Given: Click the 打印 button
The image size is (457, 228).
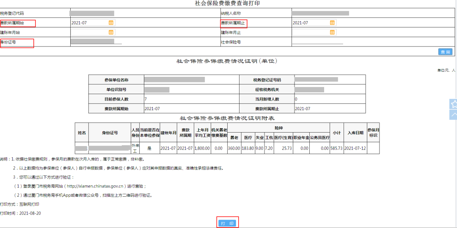Looking at the screenshot, I should point(228,224).
